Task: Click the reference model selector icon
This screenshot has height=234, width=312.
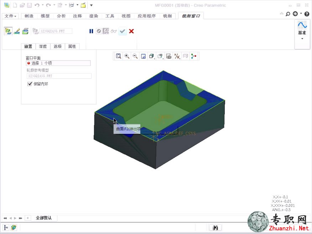Action: click(x=35, y=31)
